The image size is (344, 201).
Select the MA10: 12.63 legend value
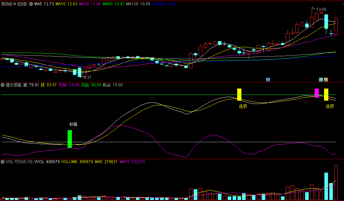point(66,4)
